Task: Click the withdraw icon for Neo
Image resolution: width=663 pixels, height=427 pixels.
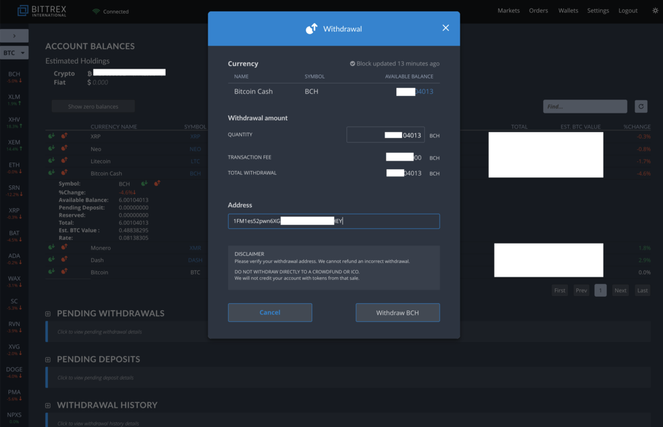Action: (64, 148)
